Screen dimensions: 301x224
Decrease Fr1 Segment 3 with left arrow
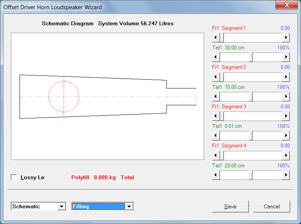coord(216,116)
